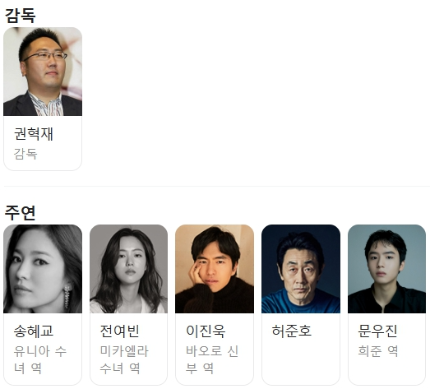The height and width of the screenshot is (389, 430).
Task: Click the 주연 section heading
Action: tap(20, 213)
